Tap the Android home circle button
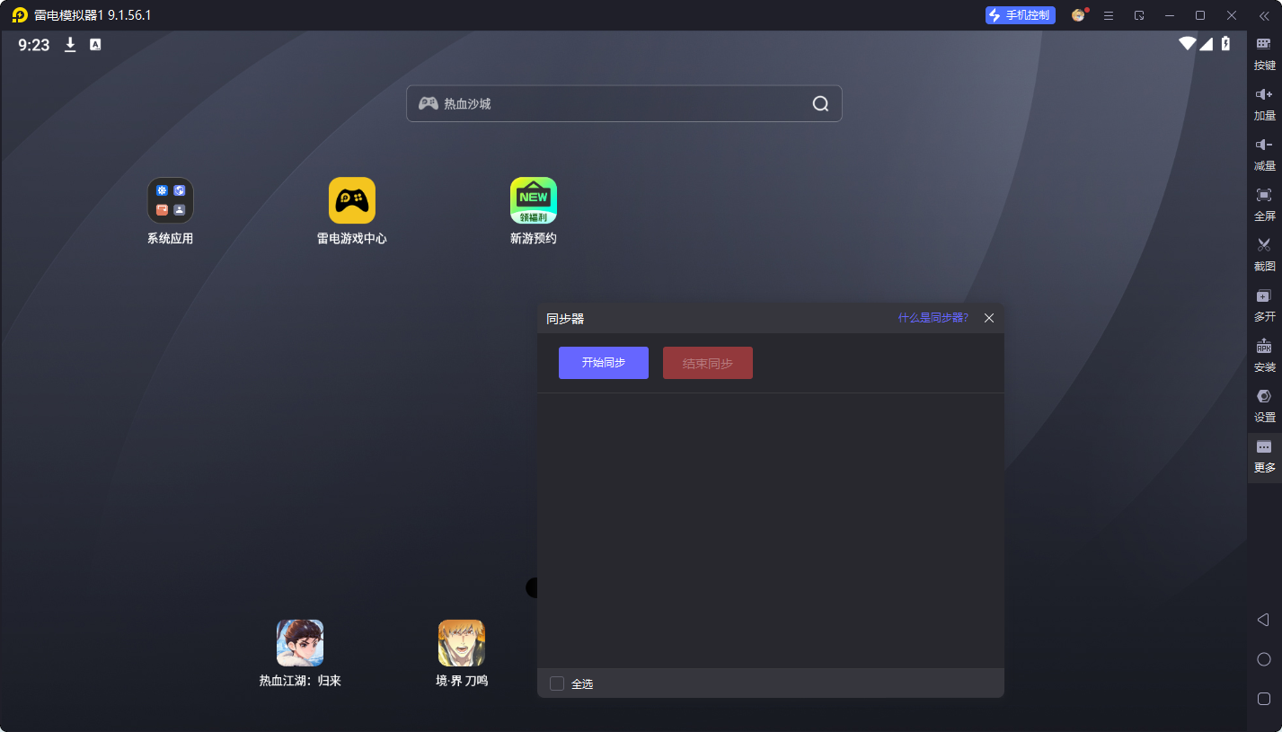 pyautogui.click(x=1264, y=659)
